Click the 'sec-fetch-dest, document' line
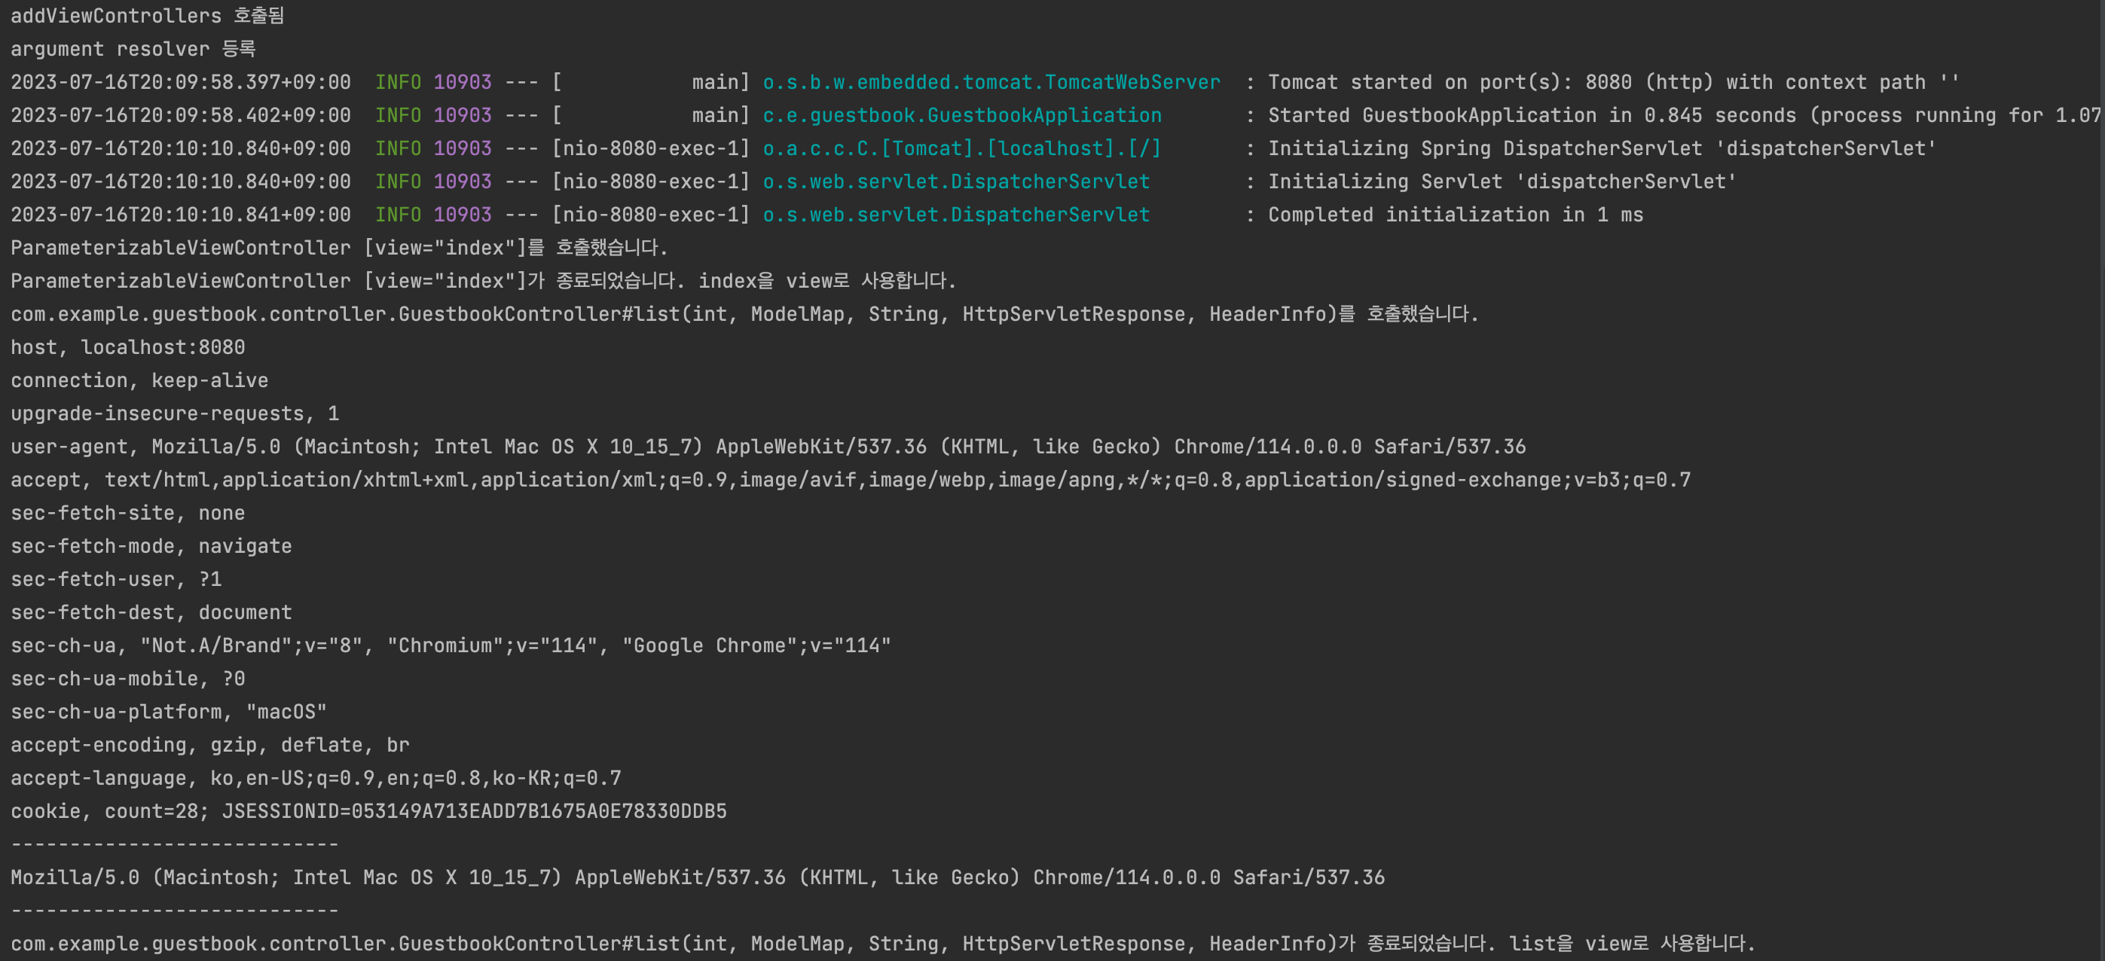The height and width of the screenshot is (961, 2105). (151, 612)
